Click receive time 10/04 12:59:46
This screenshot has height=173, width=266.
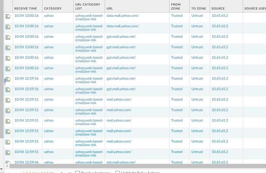point(26,162)
